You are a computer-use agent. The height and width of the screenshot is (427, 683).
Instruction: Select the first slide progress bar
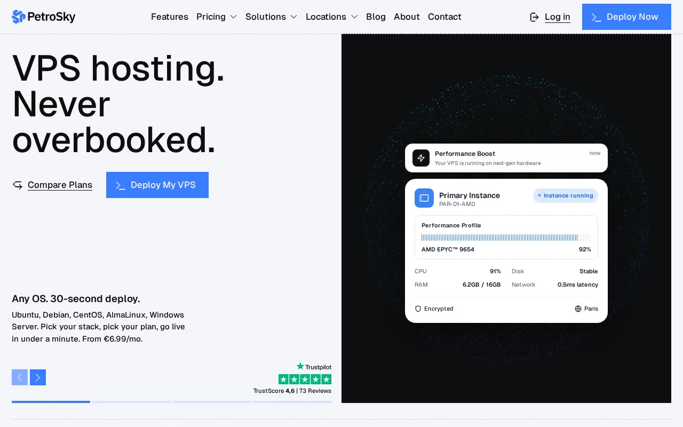[51, 402]
